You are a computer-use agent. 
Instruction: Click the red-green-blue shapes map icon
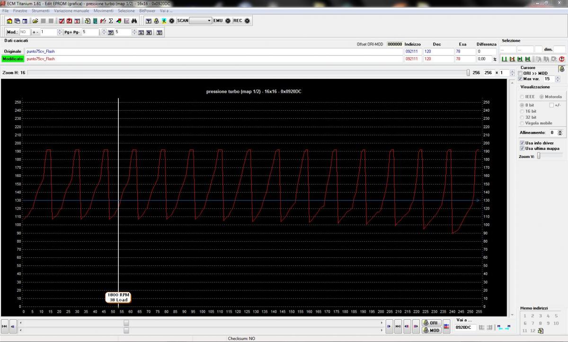pyautogui.click(x=119, y=21)
